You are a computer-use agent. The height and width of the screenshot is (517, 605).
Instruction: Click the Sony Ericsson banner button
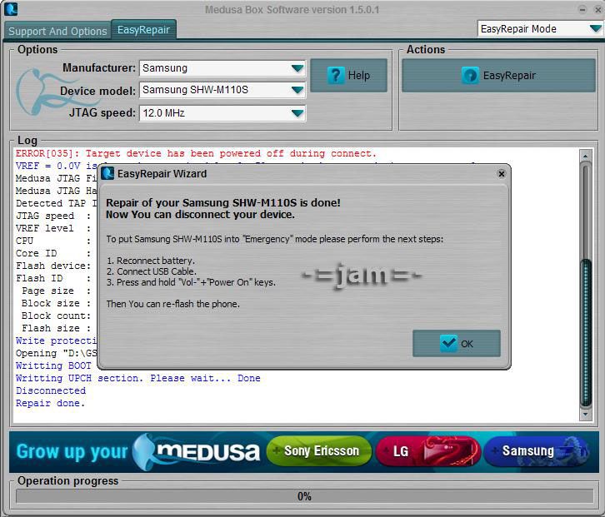point(318,450)
